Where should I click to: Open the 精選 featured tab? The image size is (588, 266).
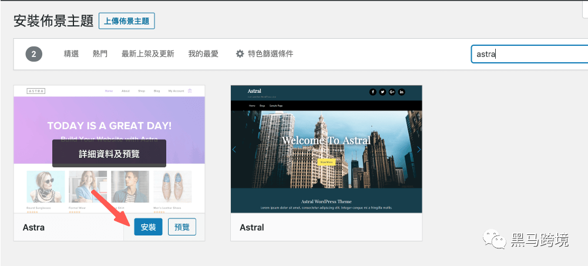click(x=71, y=54)
